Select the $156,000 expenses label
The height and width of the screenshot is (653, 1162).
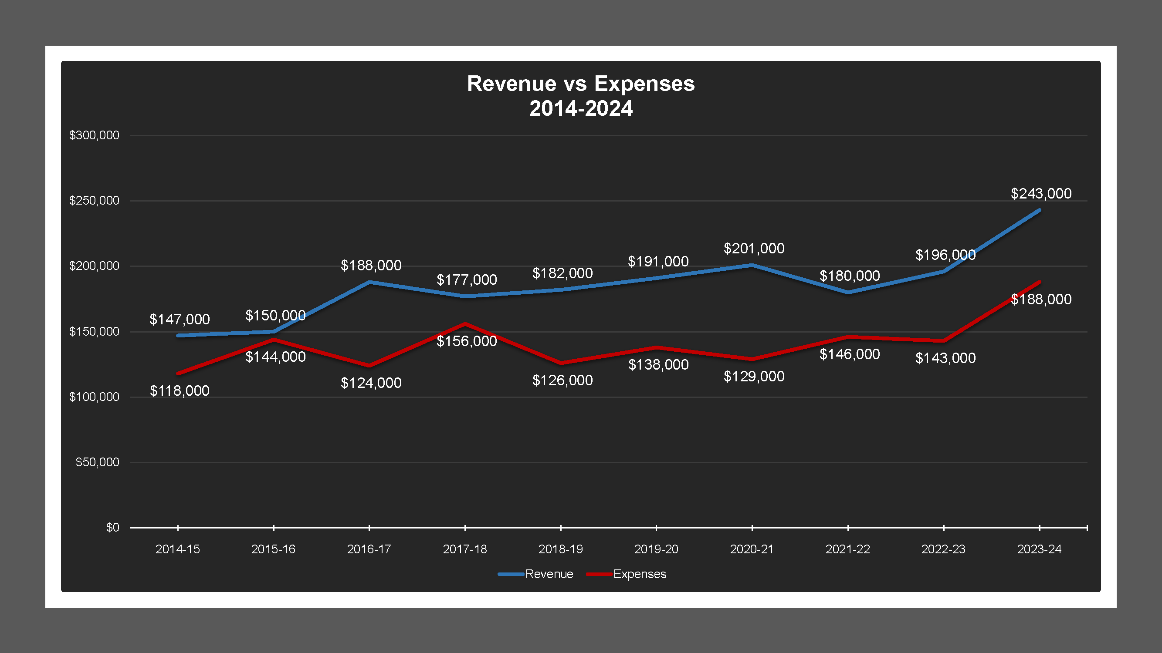tap(467, 341)
